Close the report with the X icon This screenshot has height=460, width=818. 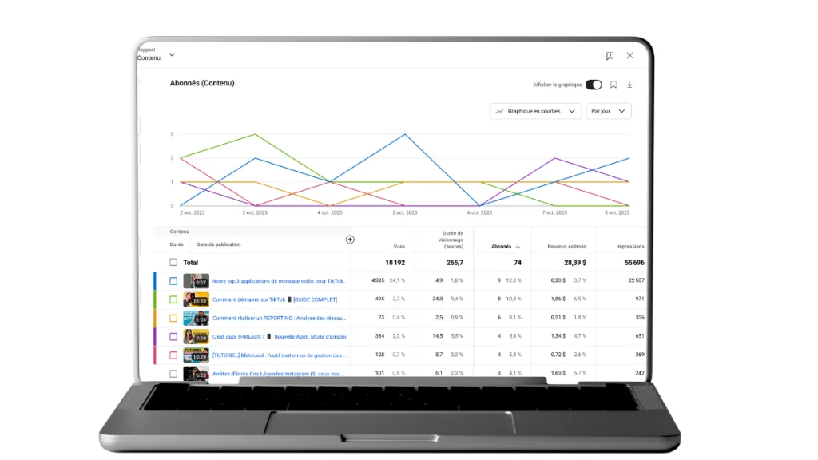pyautogui.click(x=629, y=56)
